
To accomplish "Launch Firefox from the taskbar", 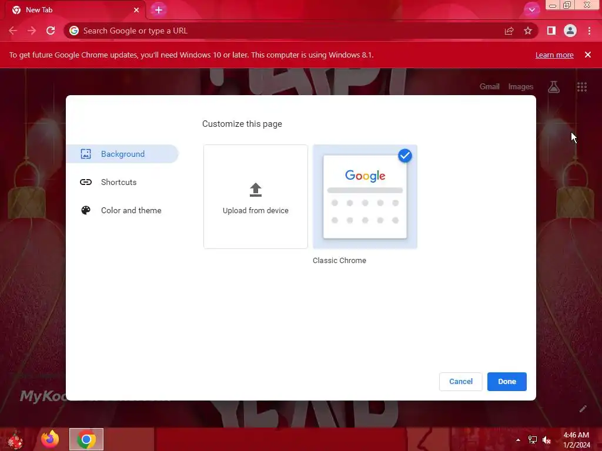I will (x=51, y=439).
